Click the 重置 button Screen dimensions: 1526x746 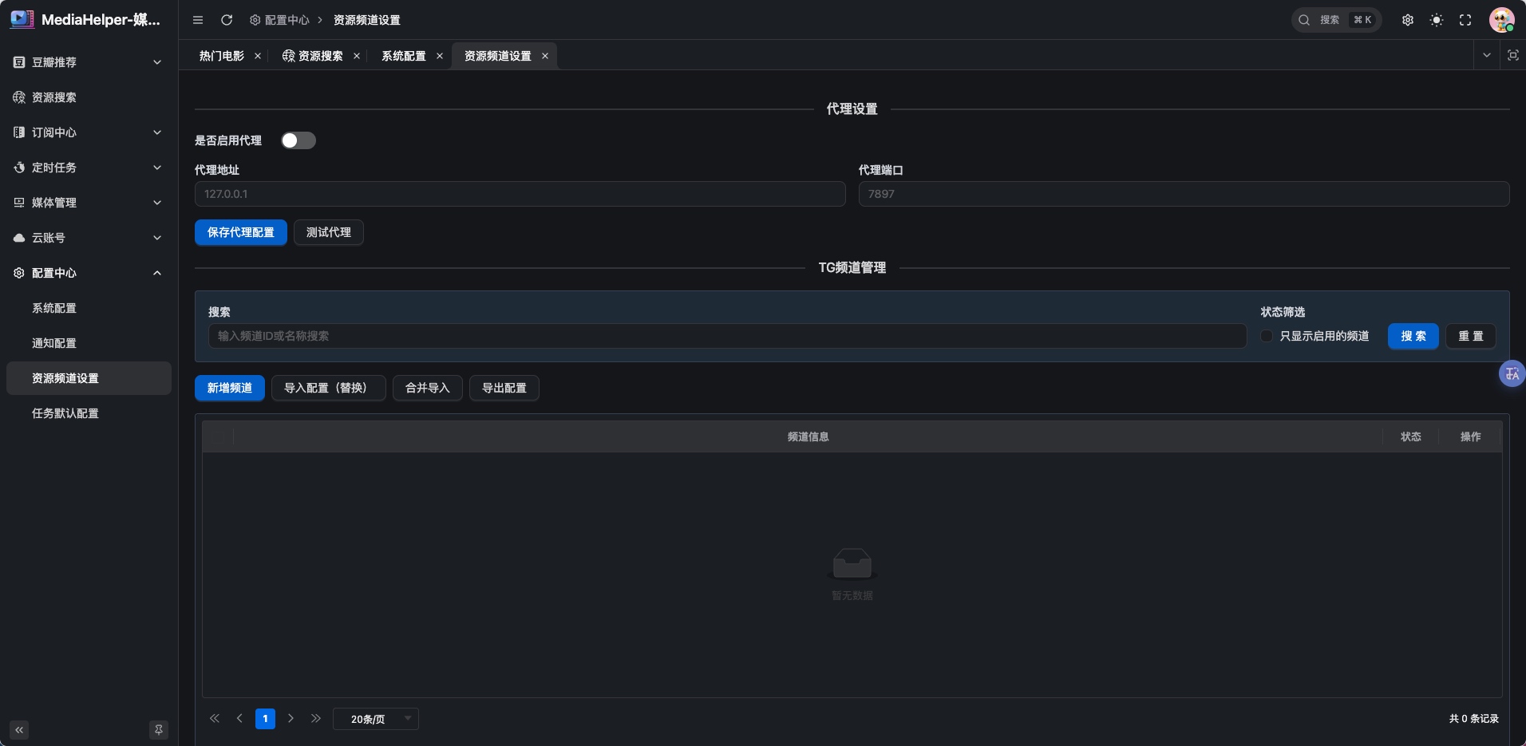click(1471, 336)
